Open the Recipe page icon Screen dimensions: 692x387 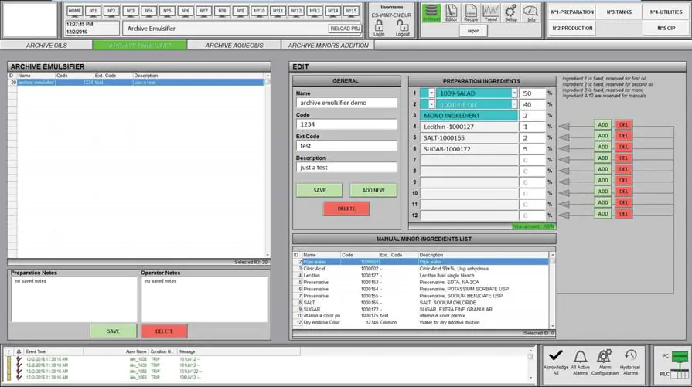pyautogui.click(x=471, y=12)
